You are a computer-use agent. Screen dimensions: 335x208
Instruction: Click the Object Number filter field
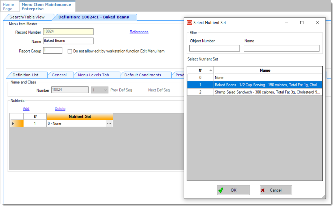point(215,48)
